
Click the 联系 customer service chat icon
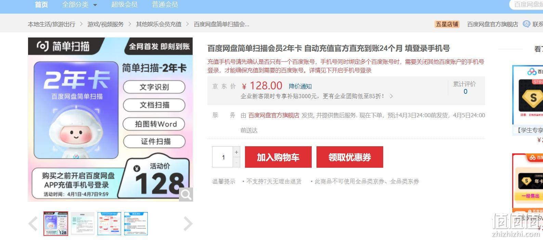(526, 24)
